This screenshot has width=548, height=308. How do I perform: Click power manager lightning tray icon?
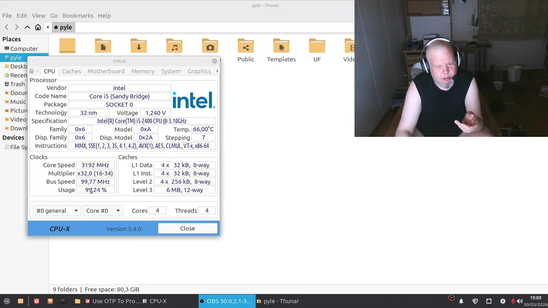tap(503, 301)
